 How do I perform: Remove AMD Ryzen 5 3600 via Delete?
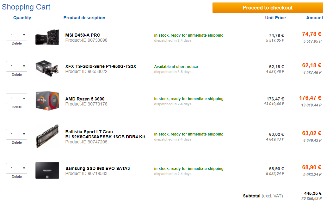(17, 107)
